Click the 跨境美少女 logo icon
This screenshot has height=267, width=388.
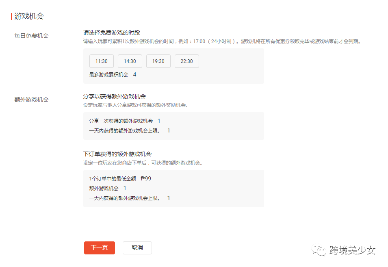point(318,249)
